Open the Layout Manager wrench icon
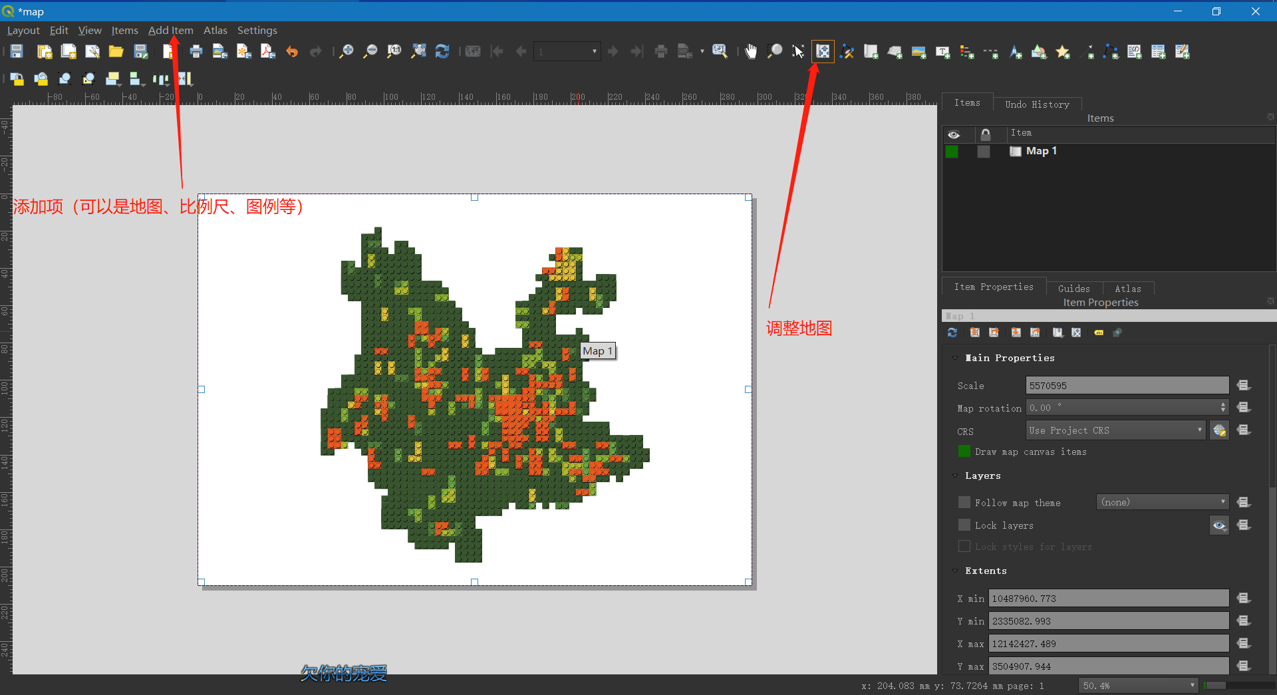 [x=92, y=51]
